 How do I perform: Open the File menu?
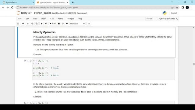(x=20, y=19)
